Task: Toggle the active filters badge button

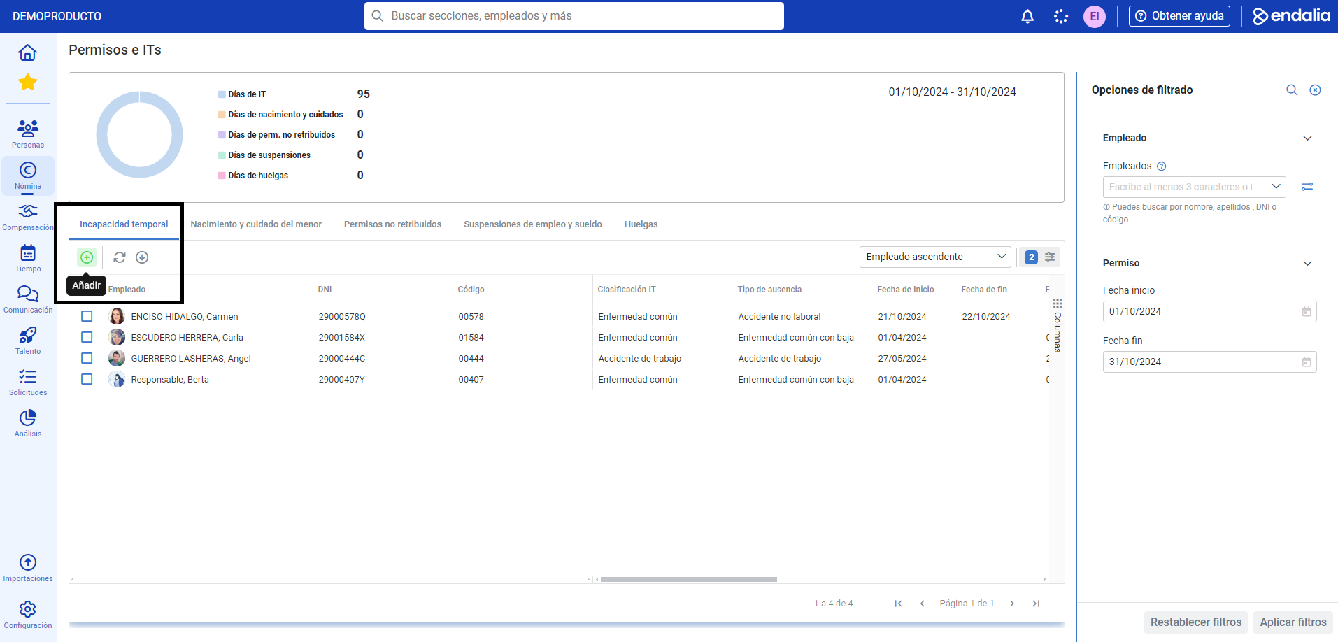Action: coord(1040,257)
